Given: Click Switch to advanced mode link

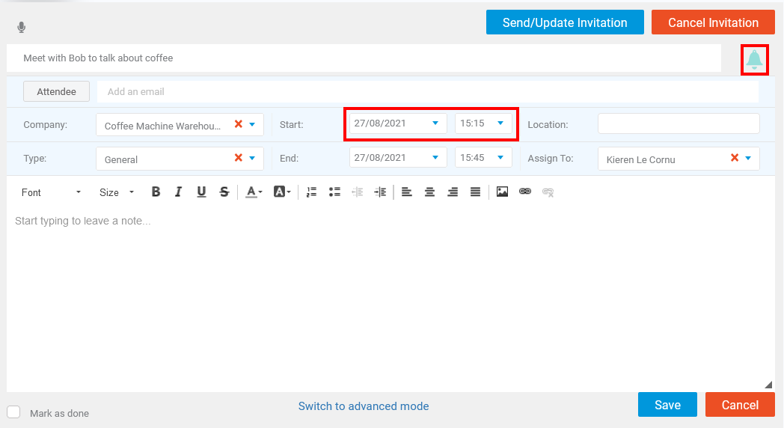Looking at the screenshot, I should (364, 406).
